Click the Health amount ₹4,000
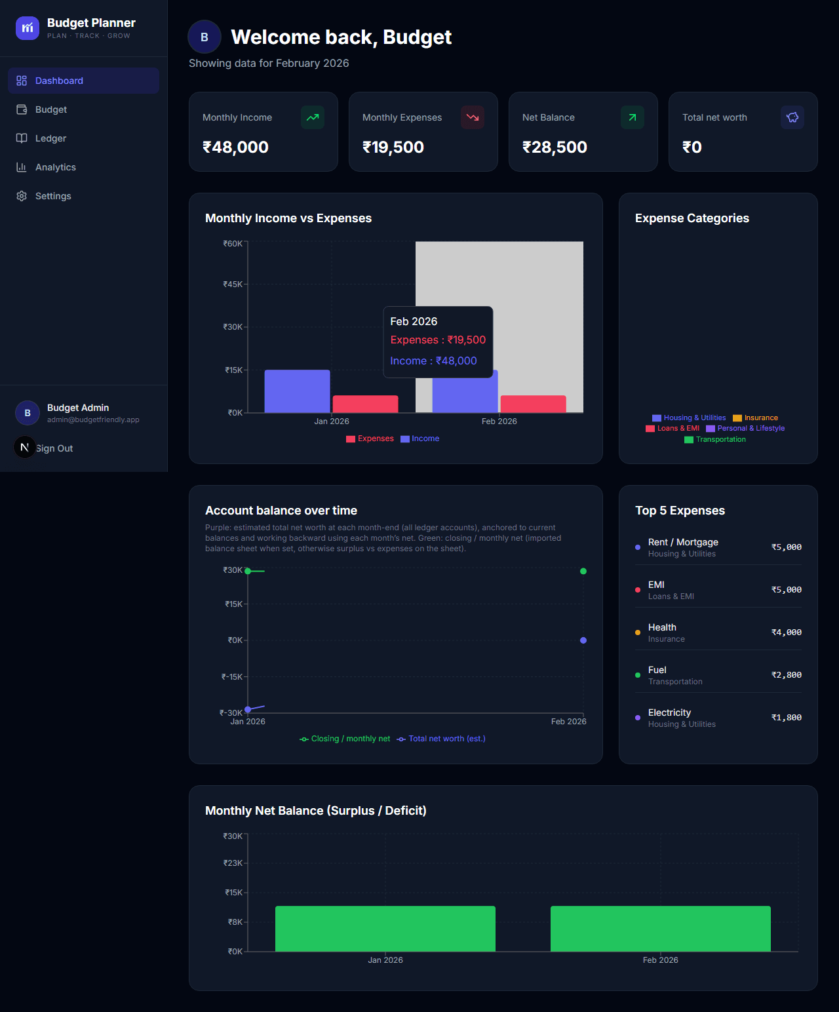 (787, 632)
